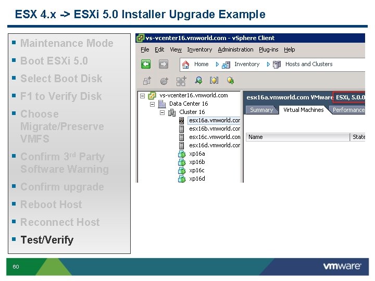Click the green Back navigation arrow
This screenshot has height=281, width=375.
click(x=146, y=64)
